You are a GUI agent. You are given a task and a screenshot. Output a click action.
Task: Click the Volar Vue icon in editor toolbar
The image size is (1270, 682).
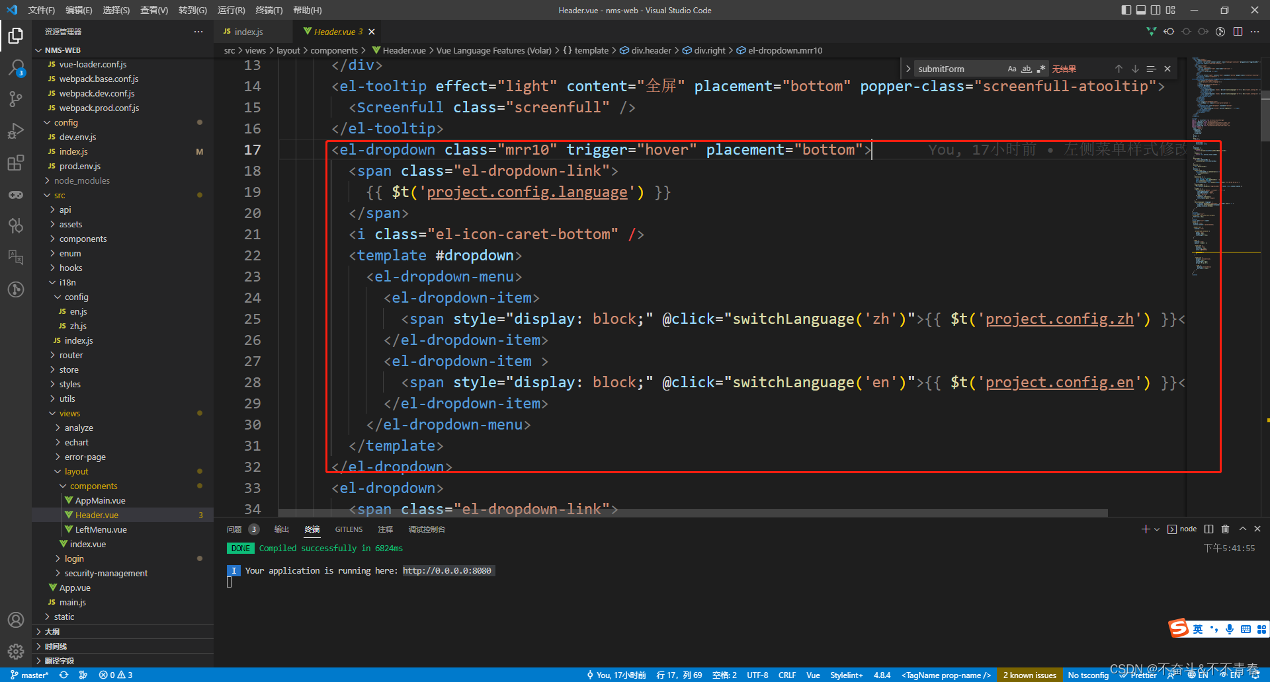pos(1152,32)
